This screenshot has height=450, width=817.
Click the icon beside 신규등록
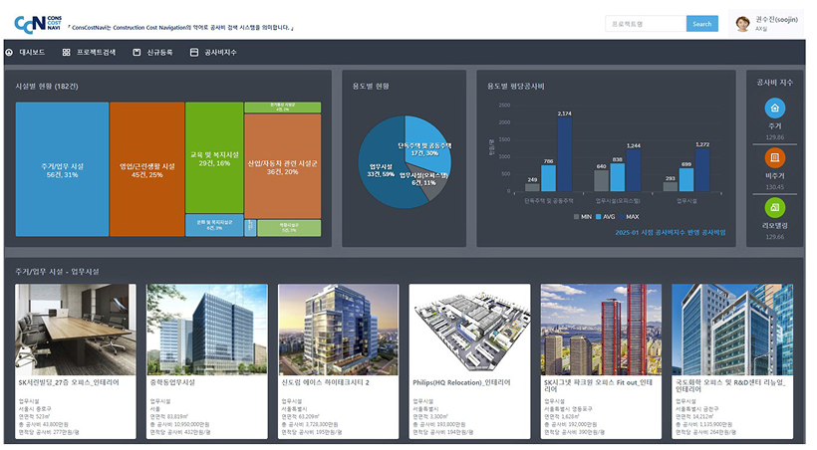coord(136,52)
